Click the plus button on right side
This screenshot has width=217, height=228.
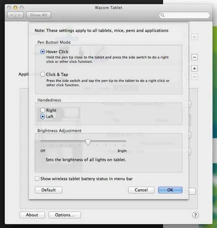click(194, 68)
